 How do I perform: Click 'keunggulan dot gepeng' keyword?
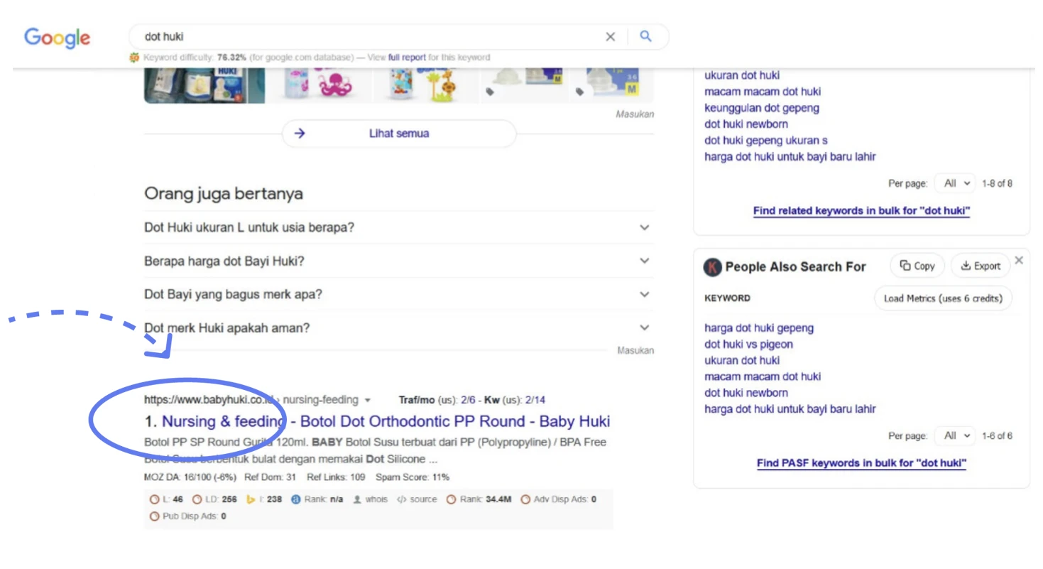761,108
